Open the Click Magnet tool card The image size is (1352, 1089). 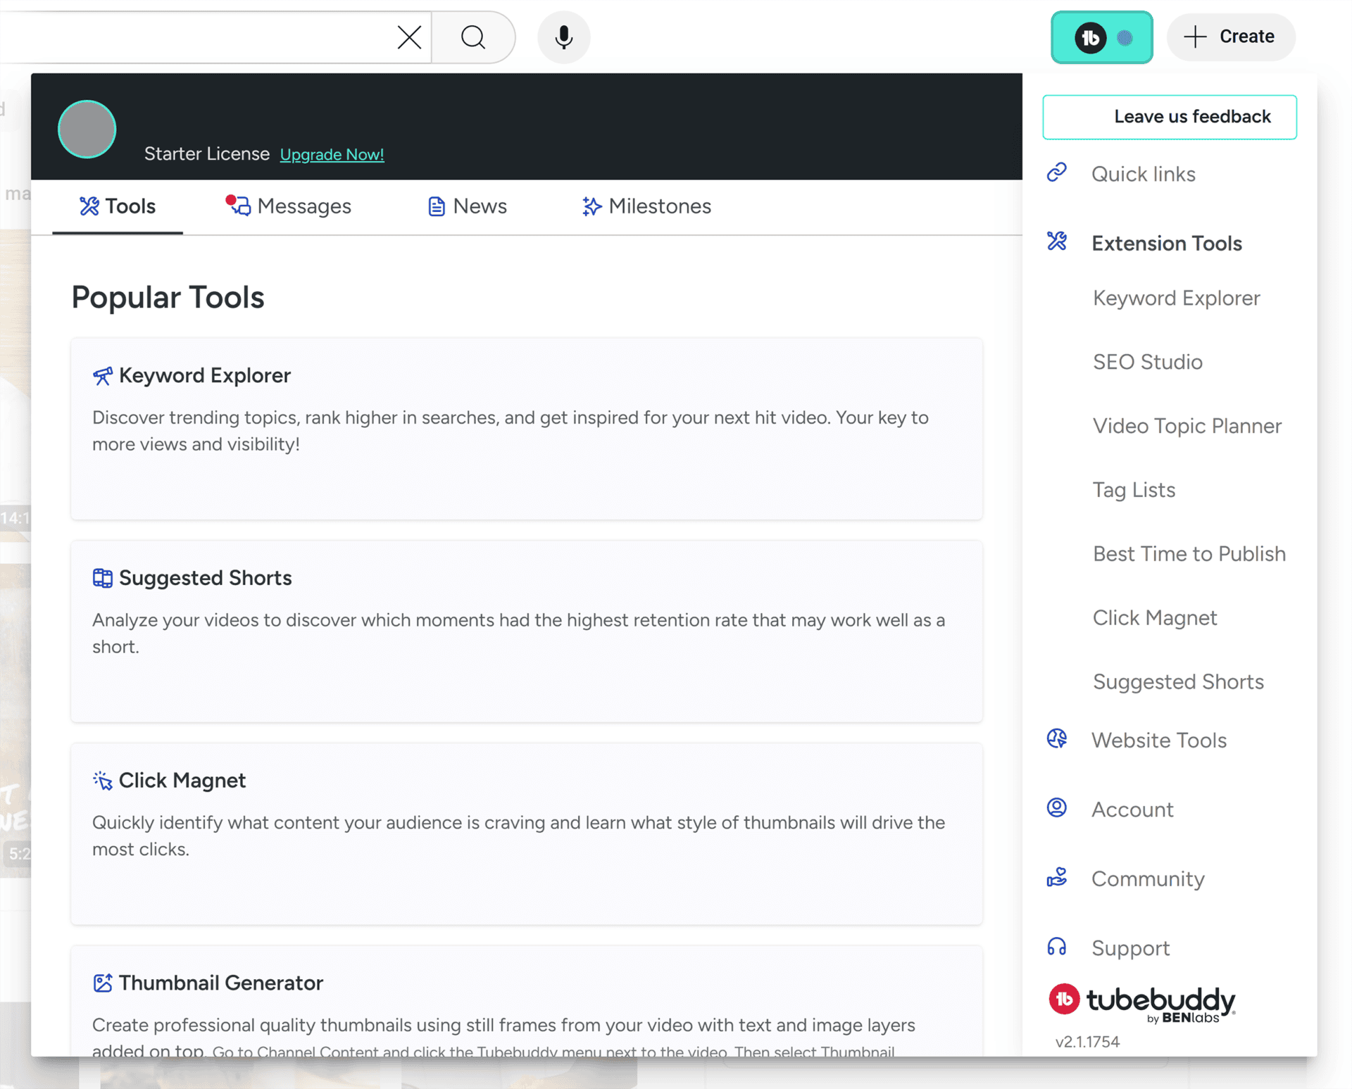point(527,833)
